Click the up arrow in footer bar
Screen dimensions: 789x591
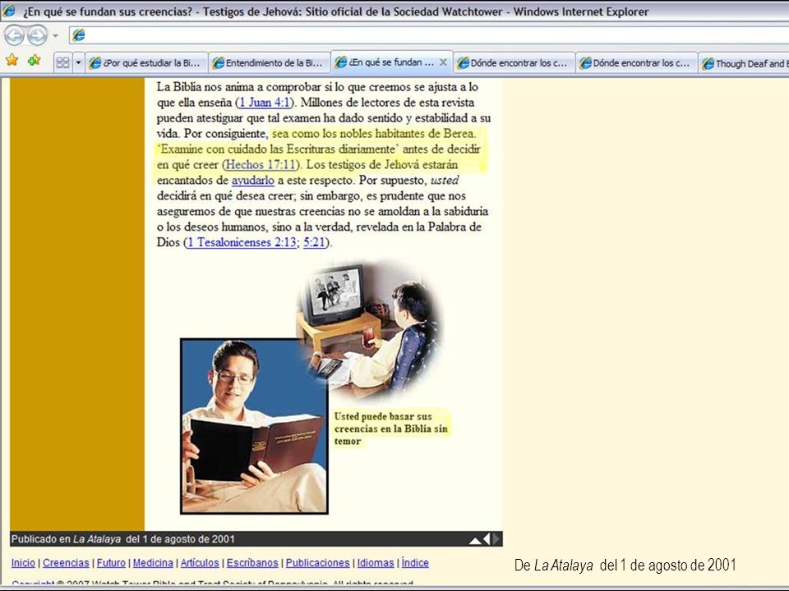pos(474,541)
